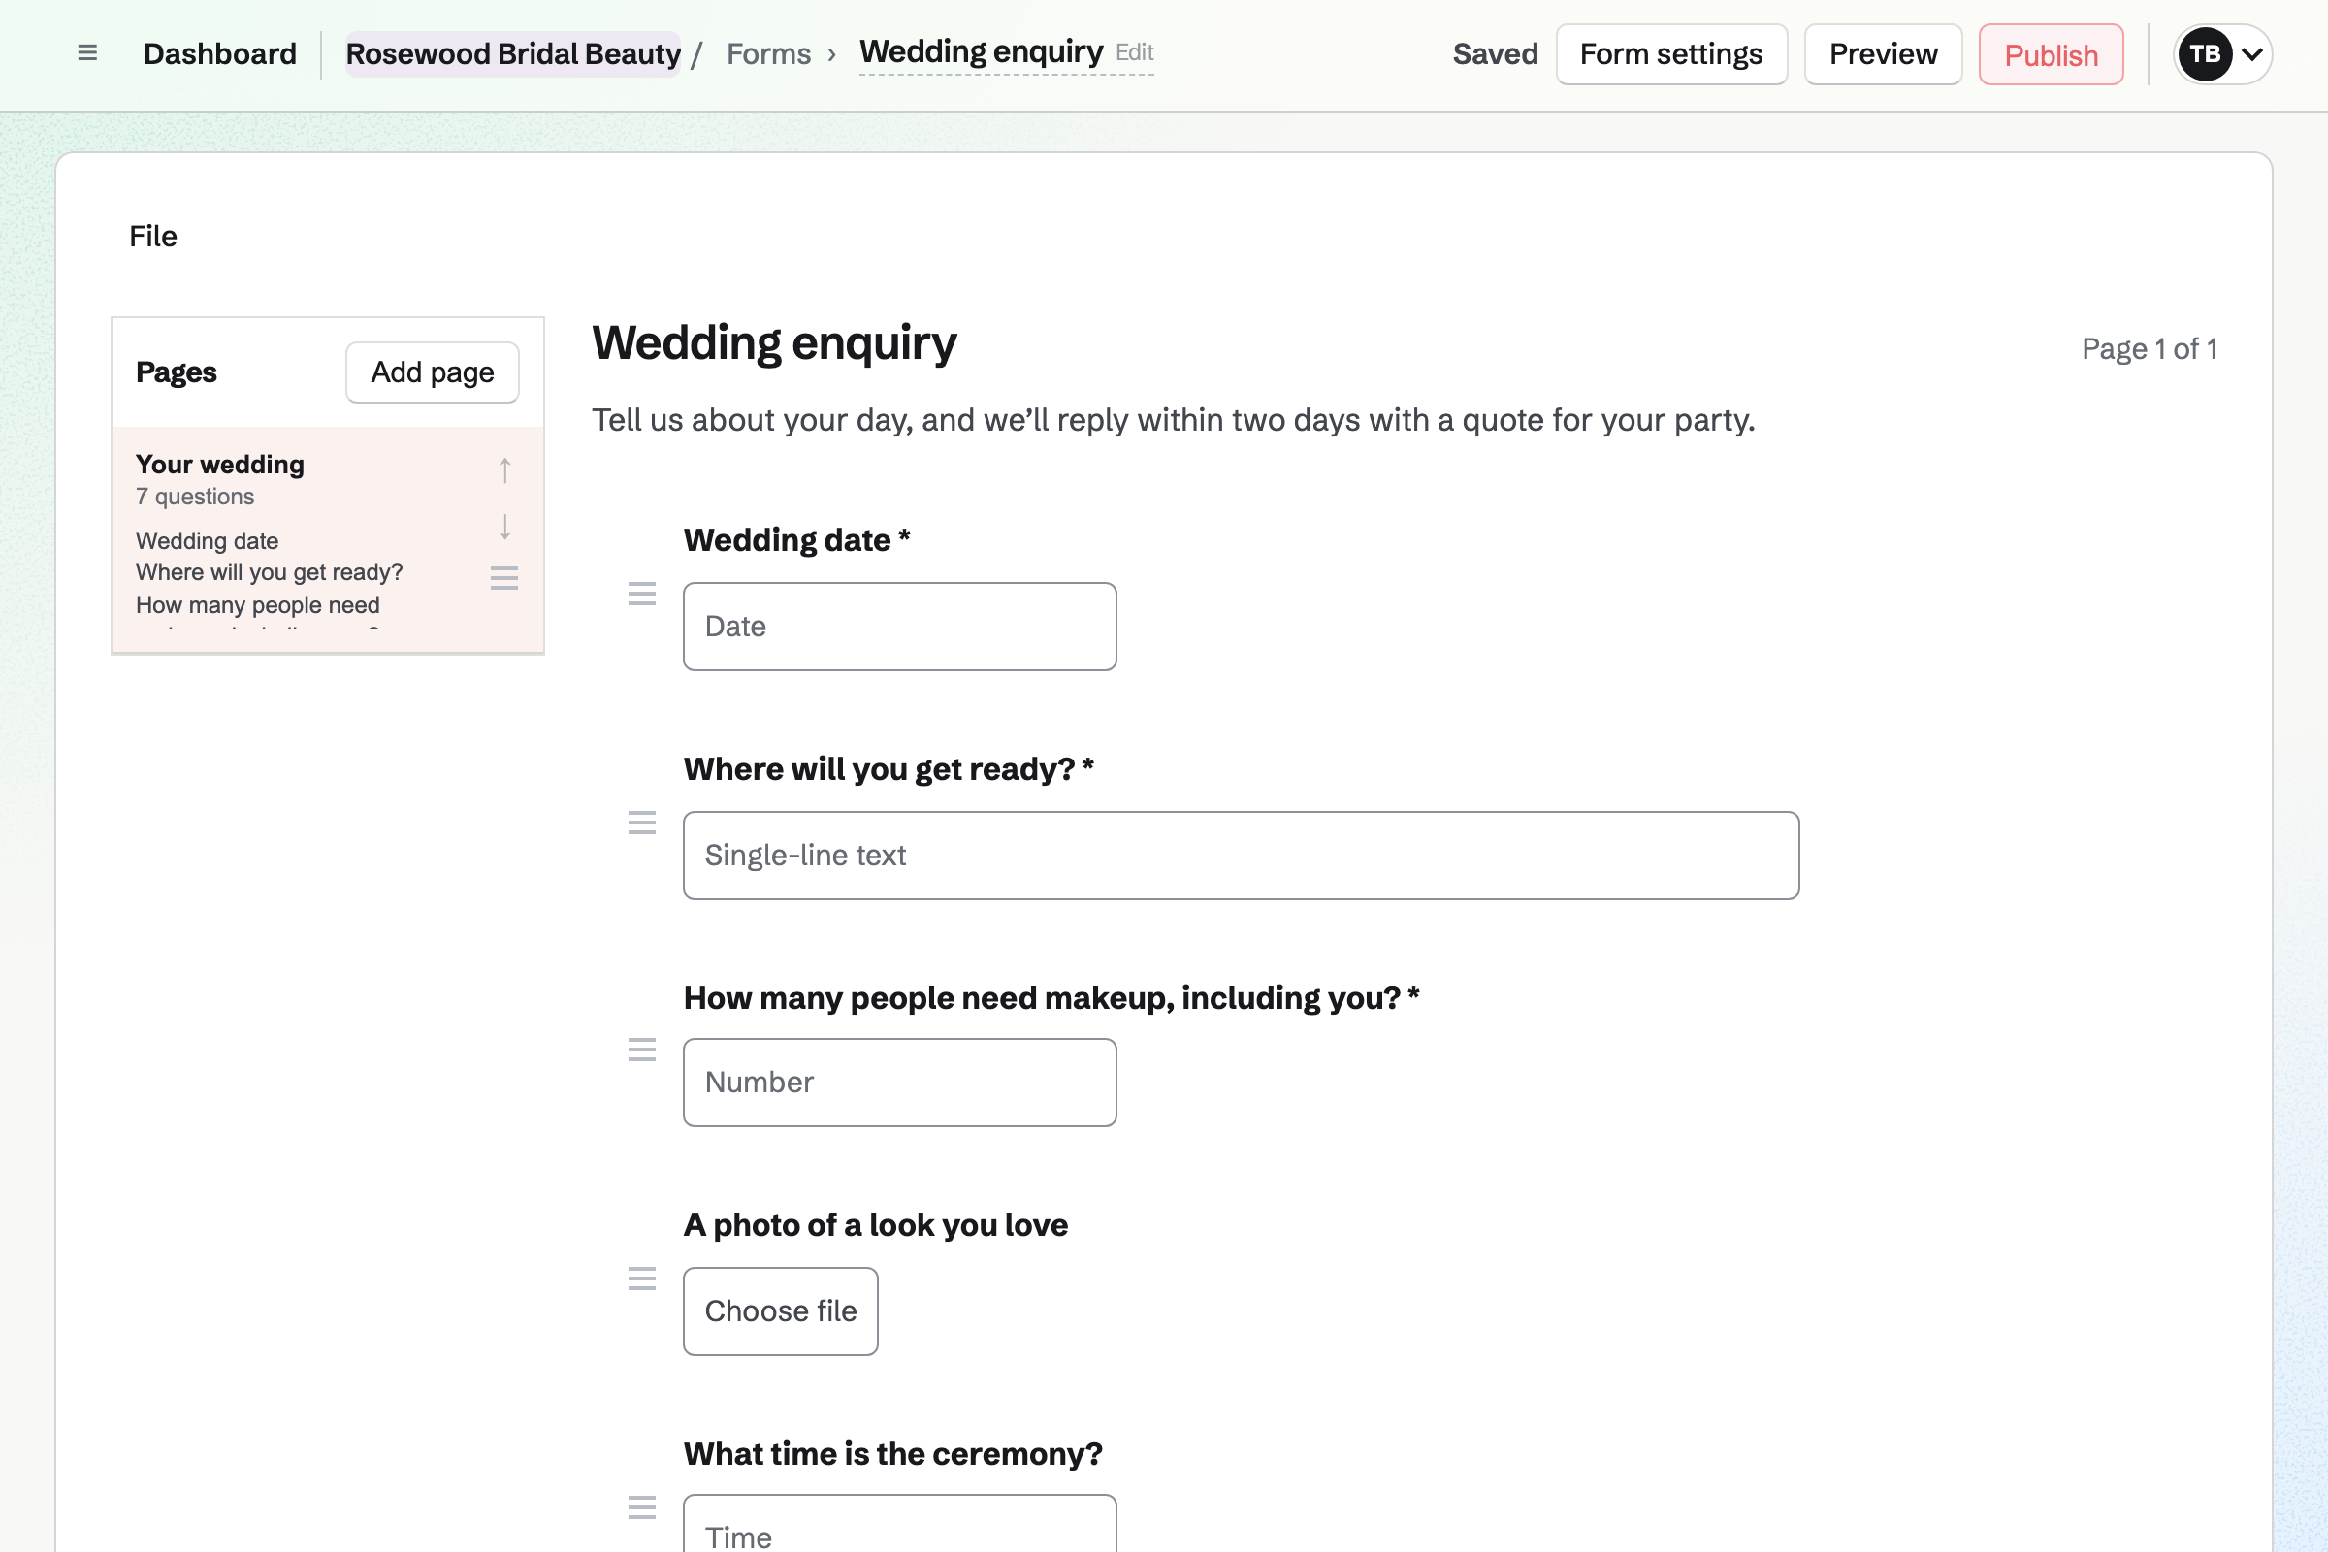Select the Your wedding page entry
This screenshot has width=2328, height=1552.
pyautogui.click(x=328, y=539)
